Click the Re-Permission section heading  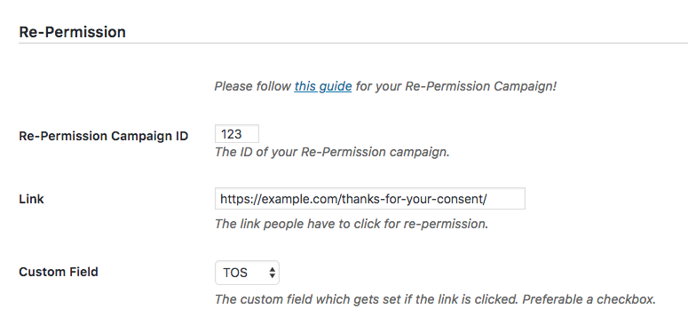(x=73, y=32)
